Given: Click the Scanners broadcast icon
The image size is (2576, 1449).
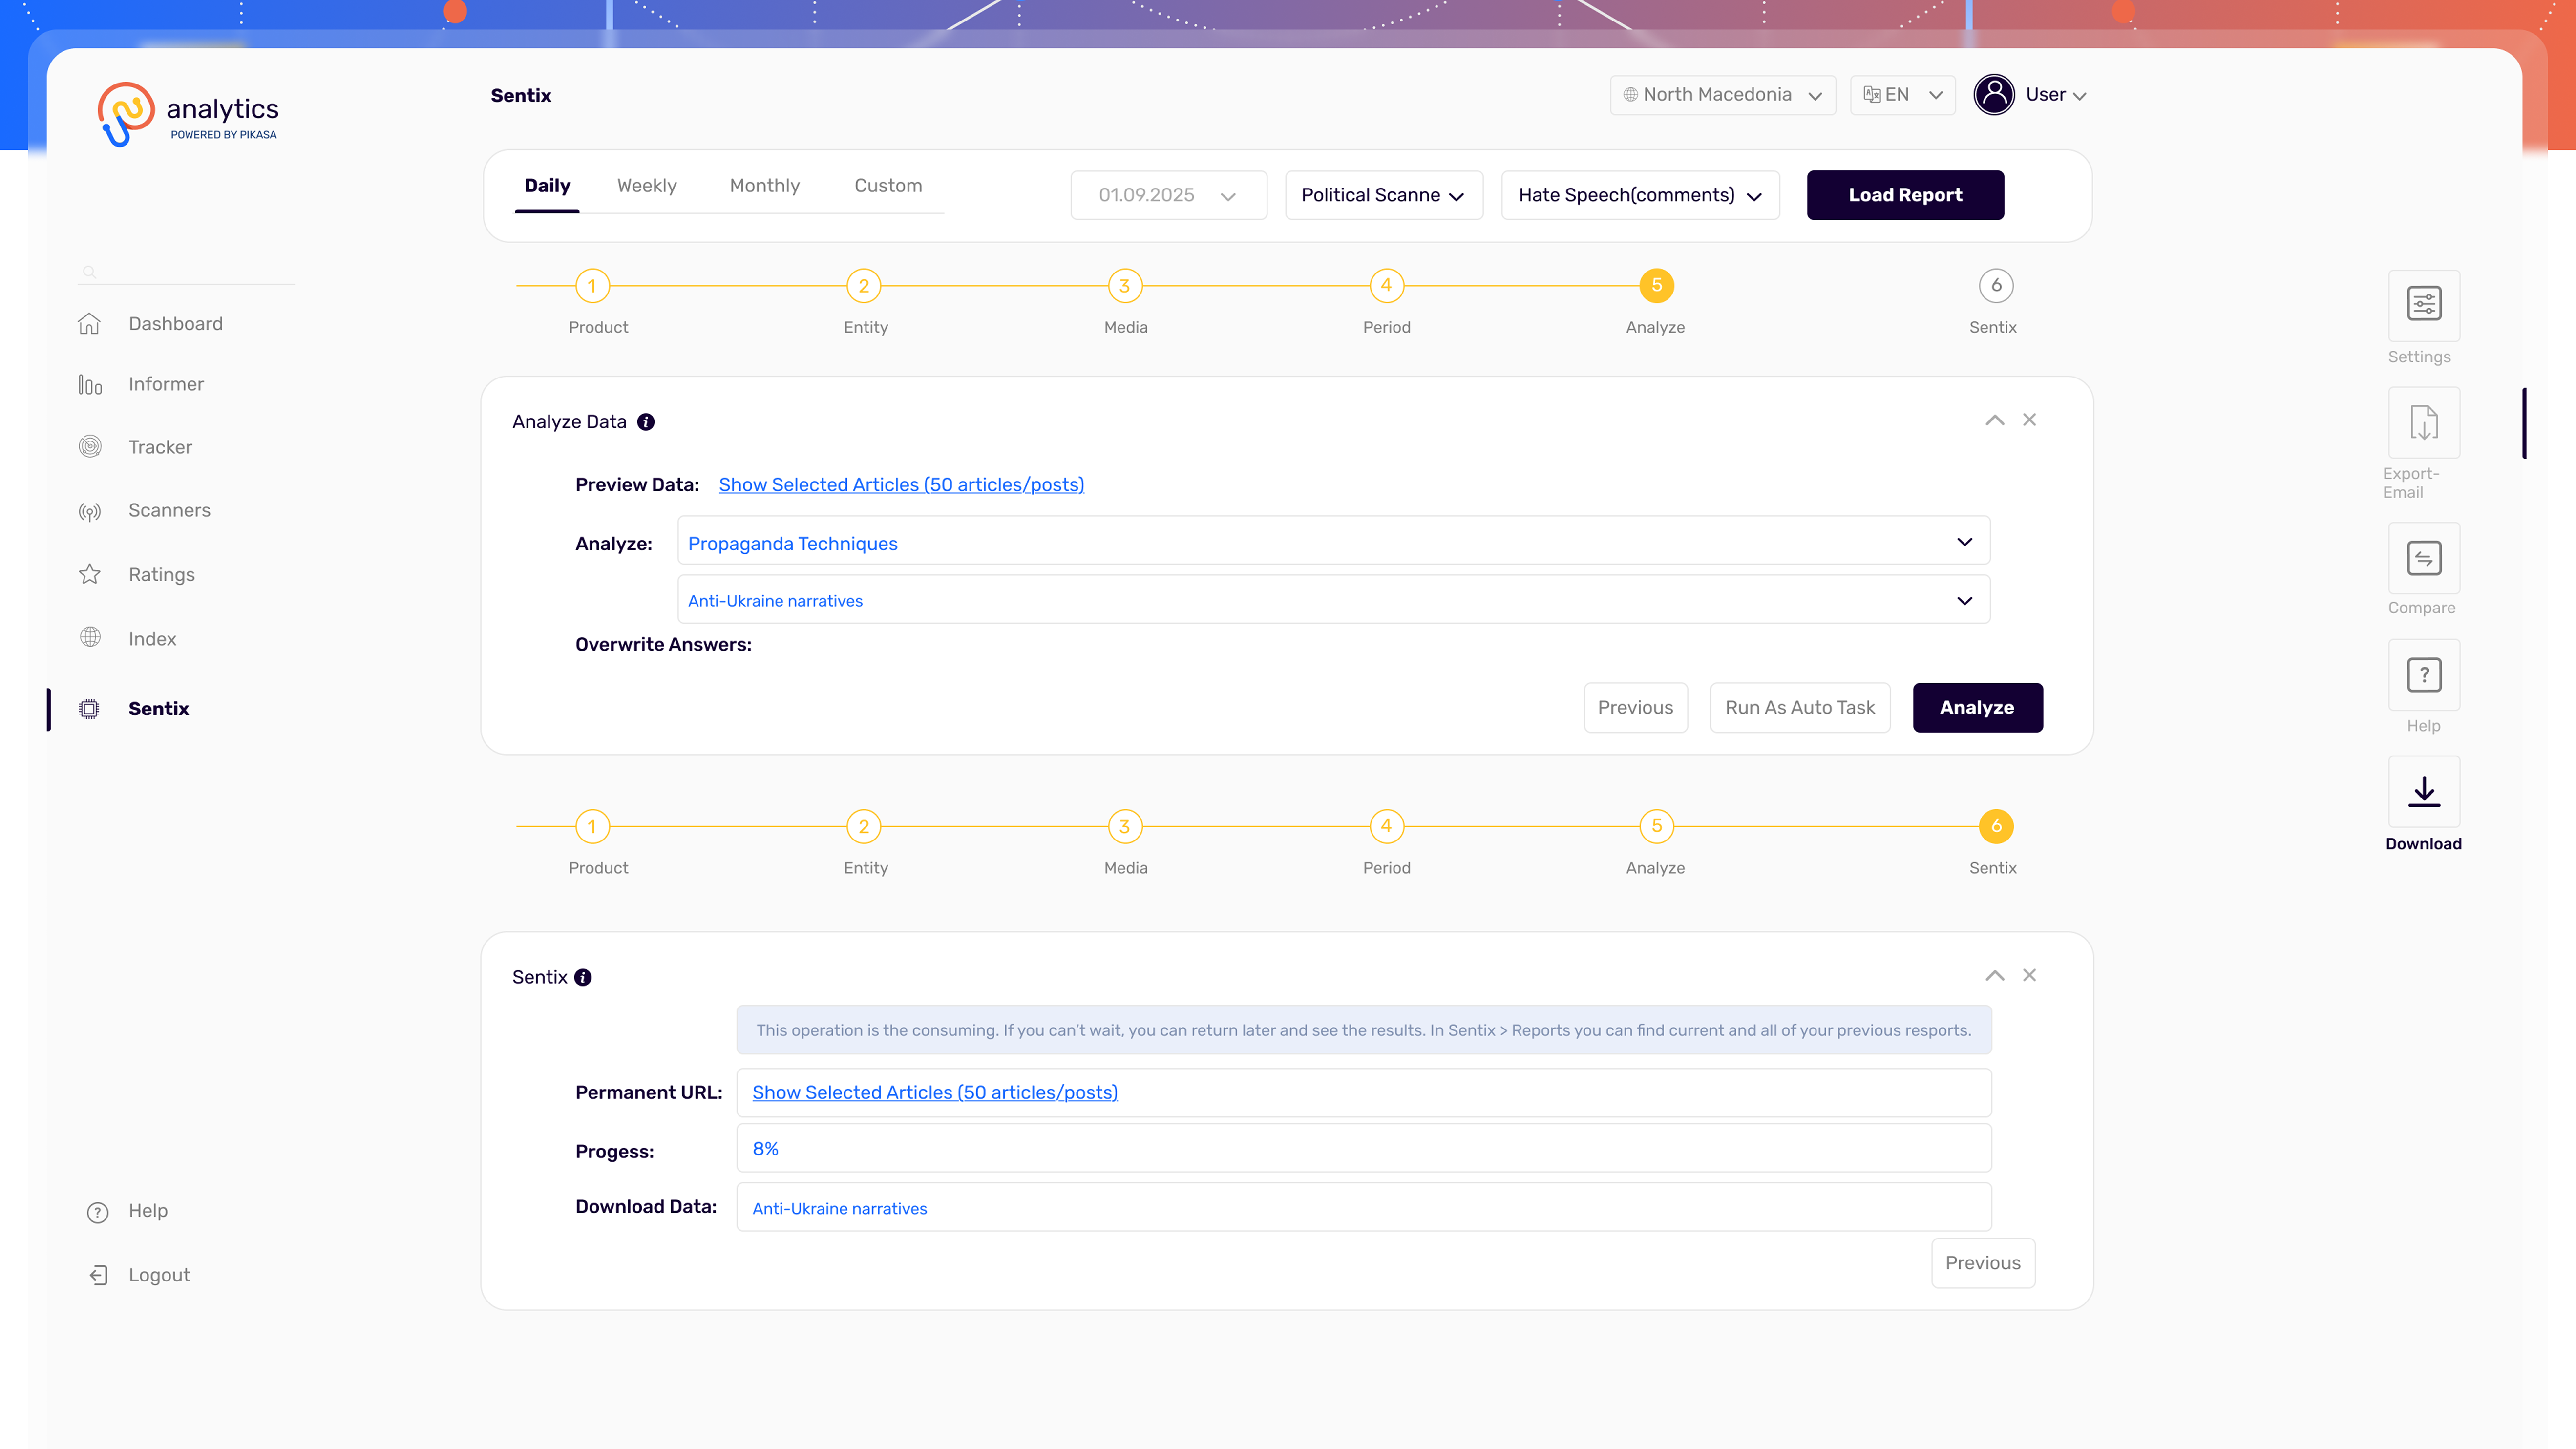Looking at the screenshot, I should tap(90, 512).
